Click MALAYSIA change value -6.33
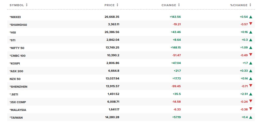This screenshot has width=260, height=129. (177, 109)
